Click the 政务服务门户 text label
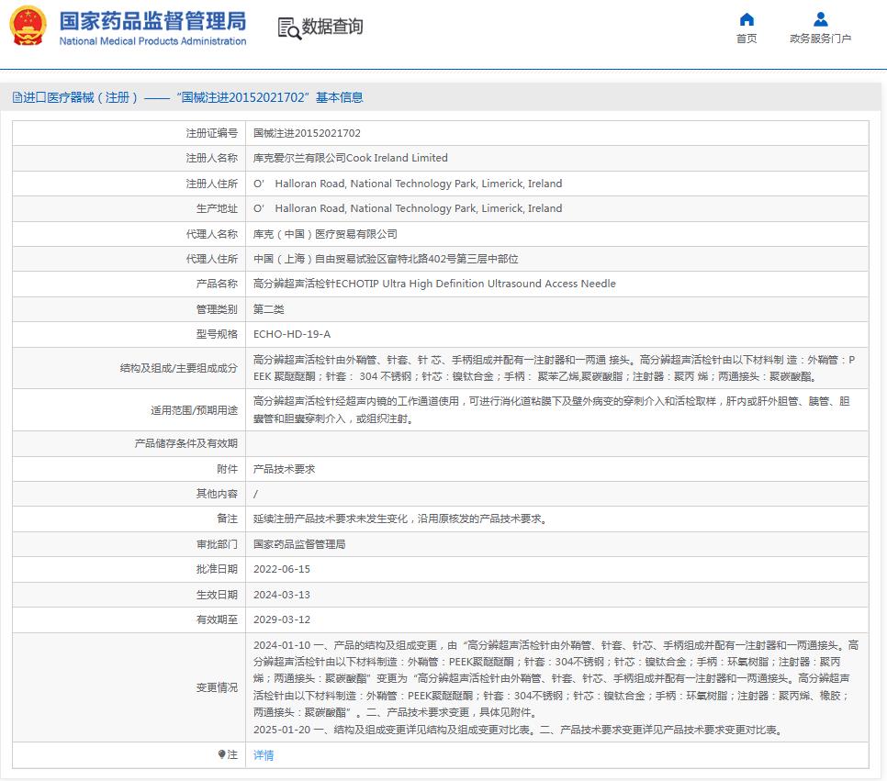Viewport: 887px width, 781px height. 820,39
